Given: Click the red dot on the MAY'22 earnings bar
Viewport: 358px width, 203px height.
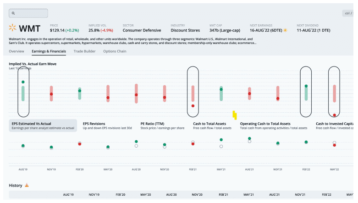Looking at the screenshot, I should [335, 115].
